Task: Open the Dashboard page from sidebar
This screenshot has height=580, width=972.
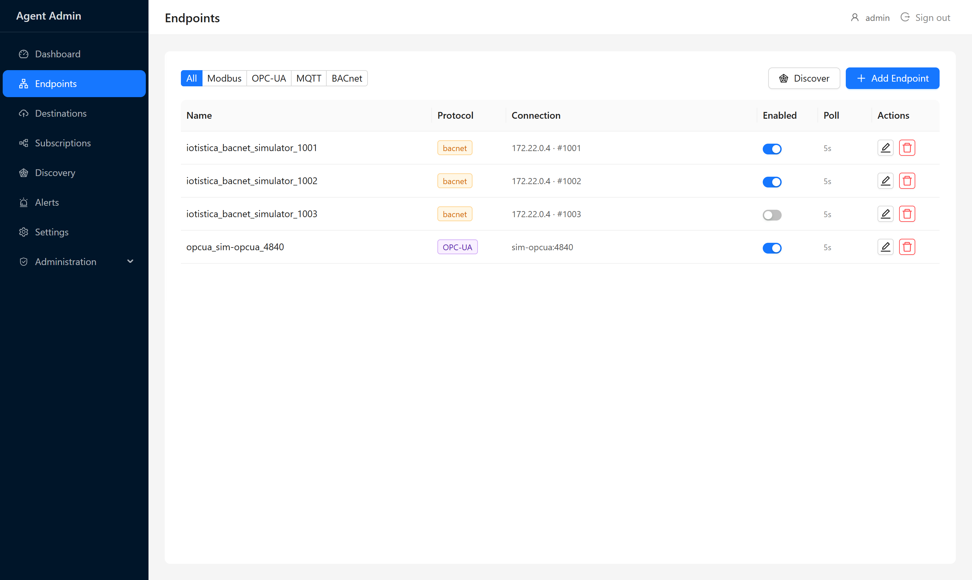Action: tap(74, 54)
